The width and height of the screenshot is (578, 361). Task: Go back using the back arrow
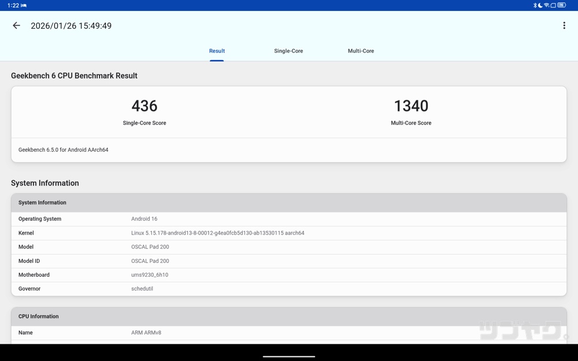[x=16, y=25]
